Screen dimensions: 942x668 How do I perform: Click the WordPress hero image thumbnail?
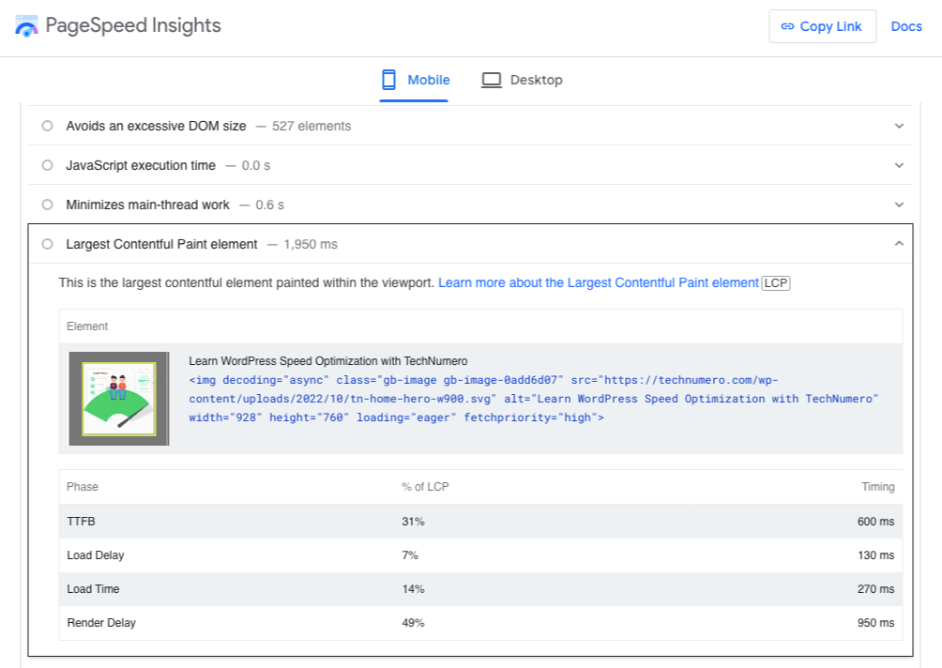pyautogui.click(x=118, y=398)
